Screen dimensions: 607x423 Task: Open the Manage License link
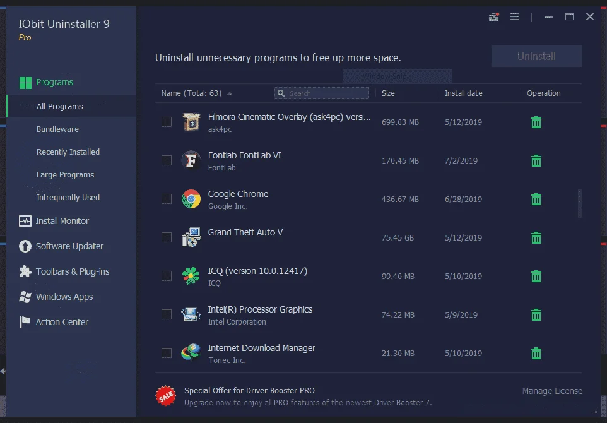tap(552, 391)
